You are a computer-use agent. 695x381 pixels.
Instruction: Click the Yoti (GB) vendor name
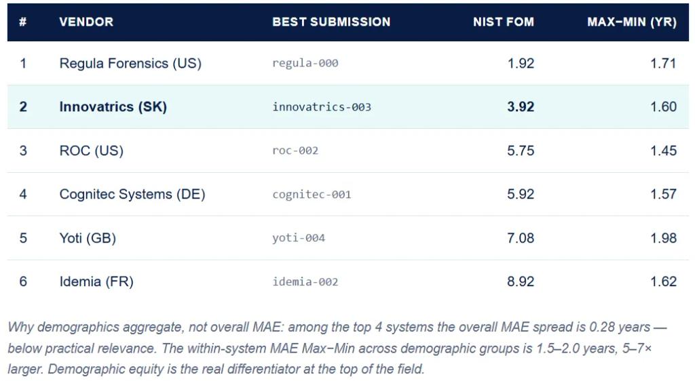(x=88, y=238)
